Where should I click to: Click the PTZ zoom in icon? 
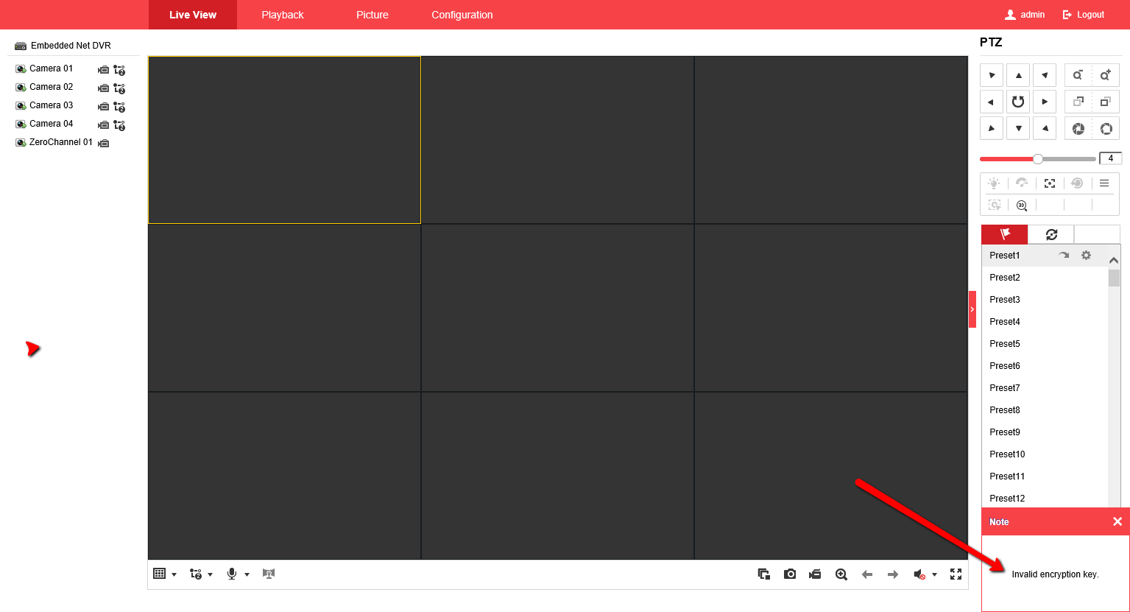pos(1105,75)
